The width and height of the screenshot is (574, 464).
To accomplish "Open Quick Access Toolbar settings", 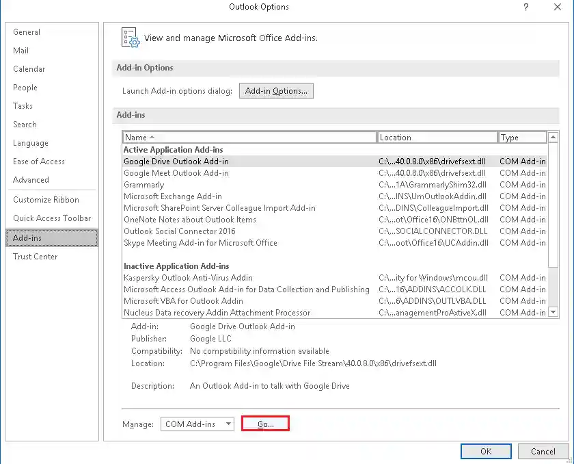I will [x=52, y=218].
